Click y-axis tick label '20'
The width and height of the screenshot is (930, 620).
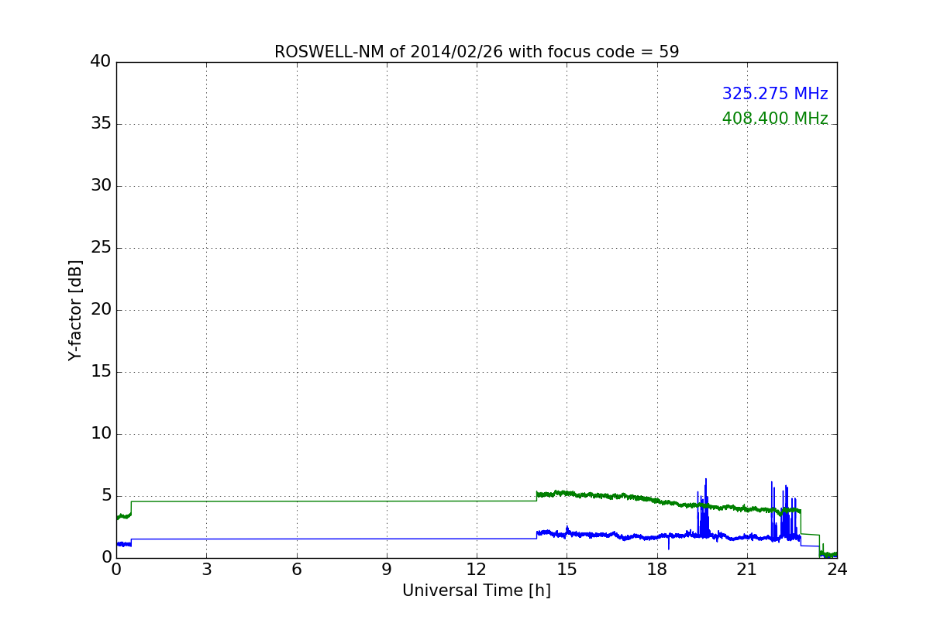[101, 309]
